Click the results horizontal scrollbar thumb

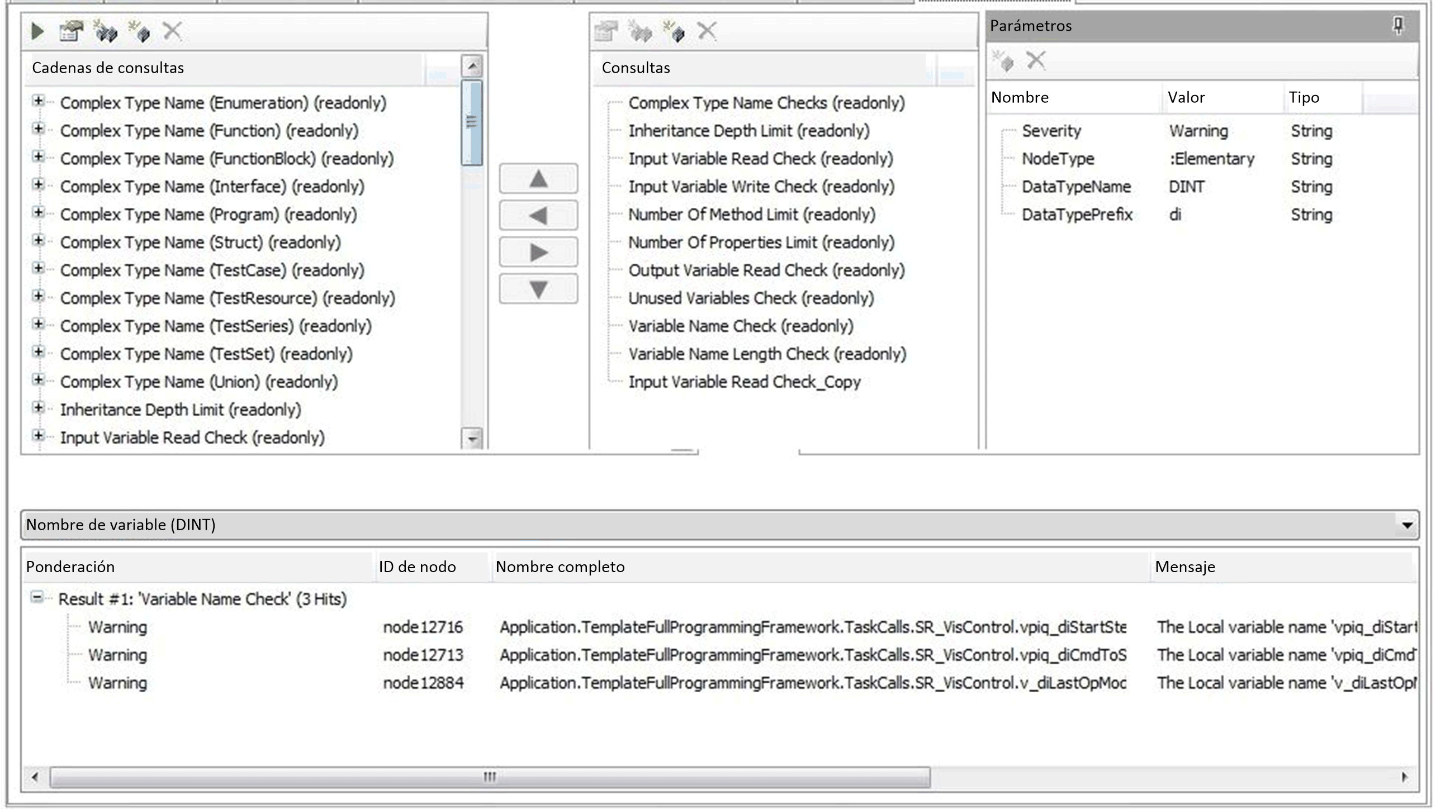[x=490, y=777]
